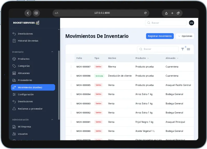Click the Frijol Negro 1 kg cell
Screen dimensions: 207x149
coord(144,122)
